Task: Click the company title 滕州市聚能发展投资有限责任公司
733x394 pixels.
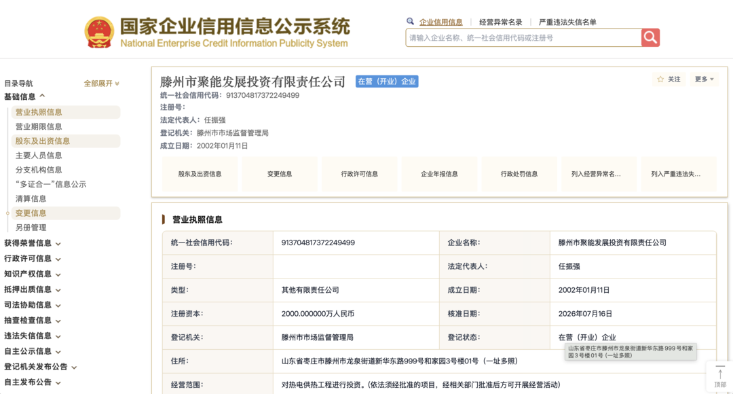Action: click(x=252, y=82)
